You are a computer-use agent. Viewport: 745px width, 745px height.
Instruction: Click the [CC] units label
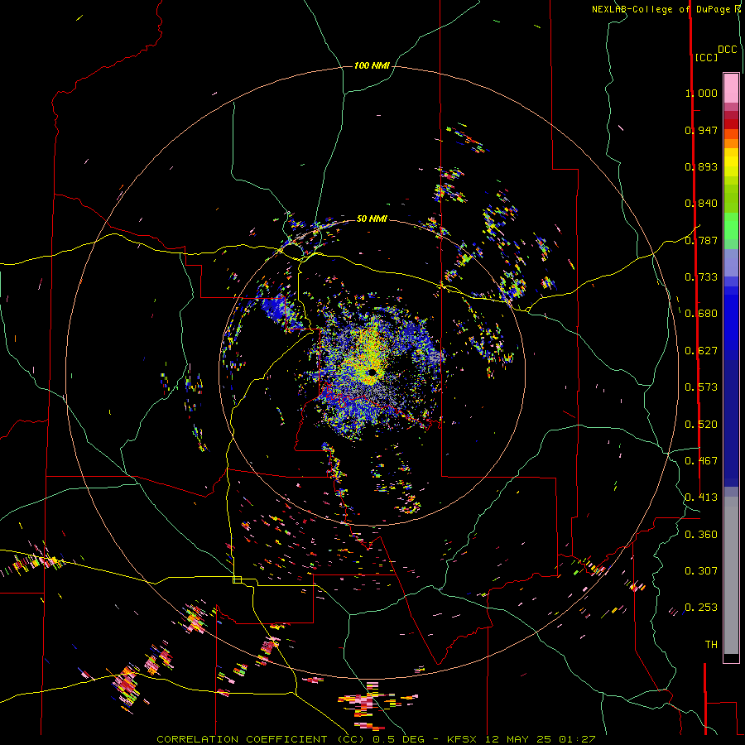[x=706, y=57]
